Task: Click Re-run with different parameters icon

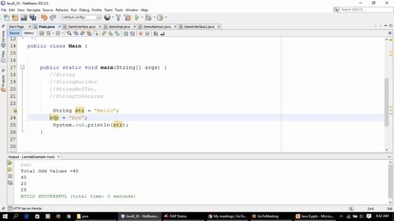Action: coord(10,169)
